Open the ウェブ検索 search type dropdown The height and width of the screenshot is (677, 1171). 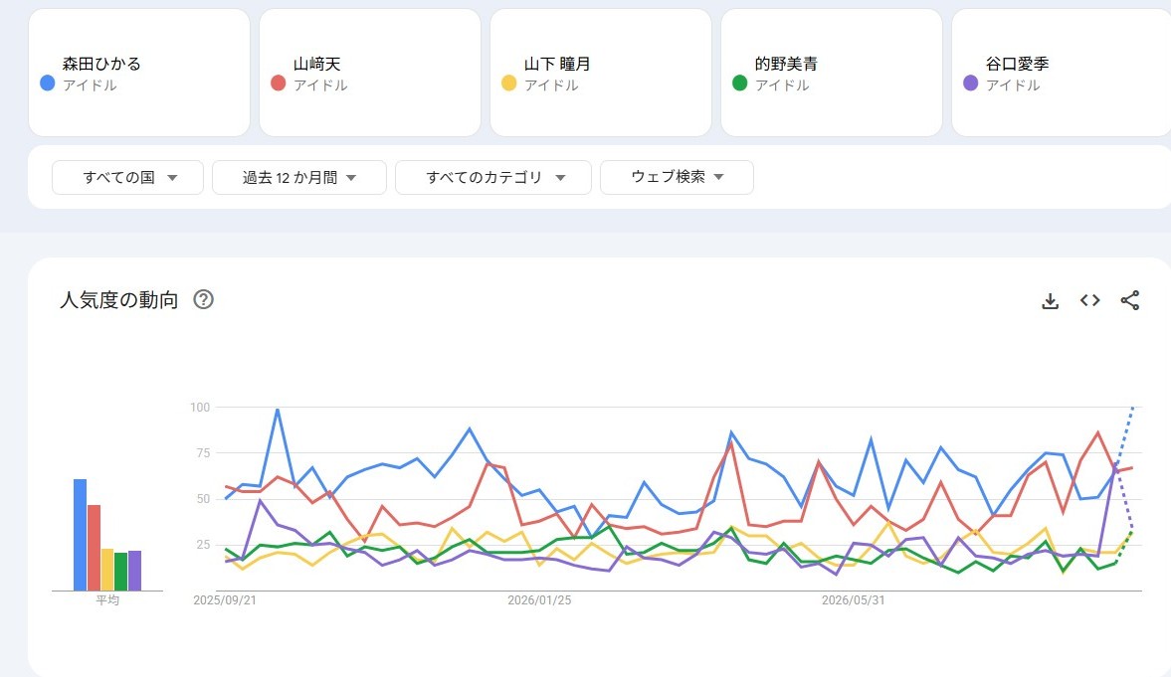point(677,178)
